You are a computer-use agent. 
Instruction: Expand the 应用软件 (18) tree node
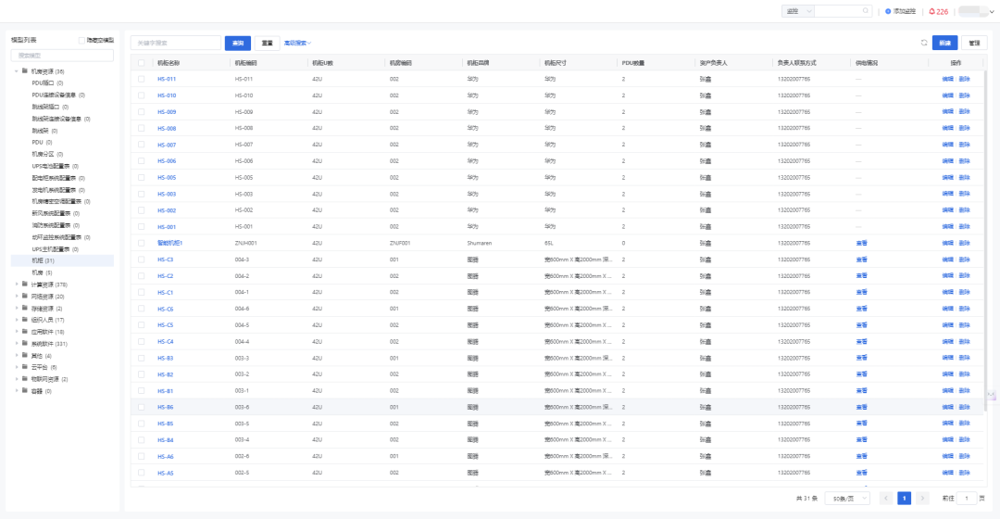coord(17,332)
